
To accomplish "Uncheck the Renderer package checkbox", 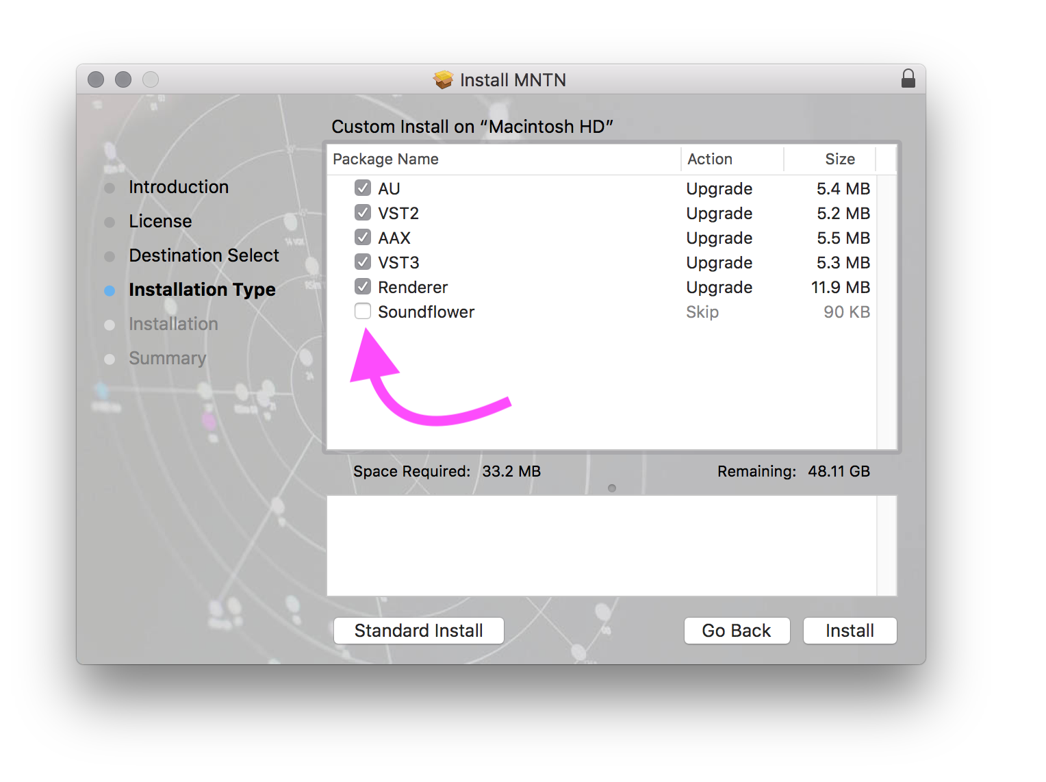I will [363, 286].
